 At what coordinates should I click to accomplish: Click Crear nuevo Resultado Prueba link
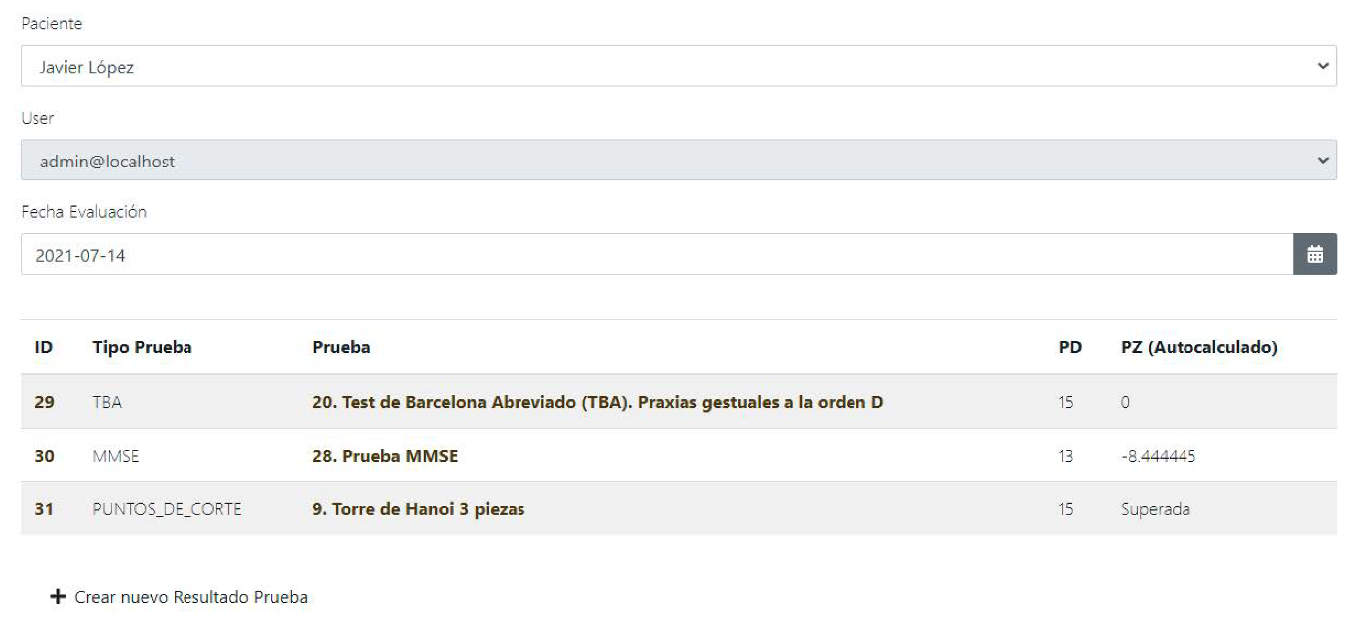click(191, 597)
